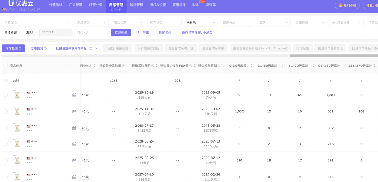Sort by 91-180天库龄 column arrows
Screen dimensions: 378x182
344,65
